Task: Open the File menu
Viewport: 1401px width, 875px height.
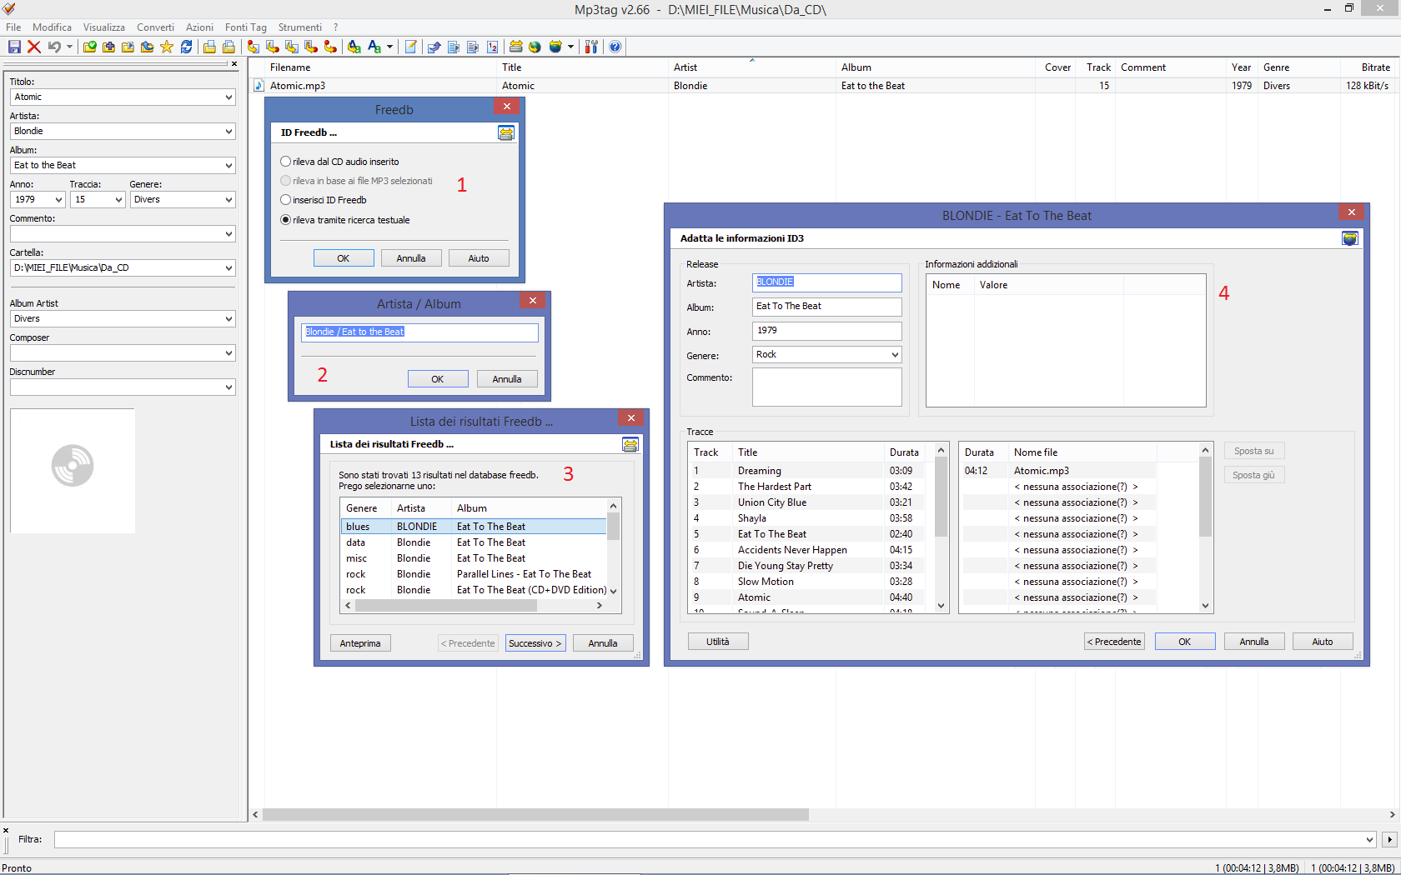Action: tap(13, 27)
